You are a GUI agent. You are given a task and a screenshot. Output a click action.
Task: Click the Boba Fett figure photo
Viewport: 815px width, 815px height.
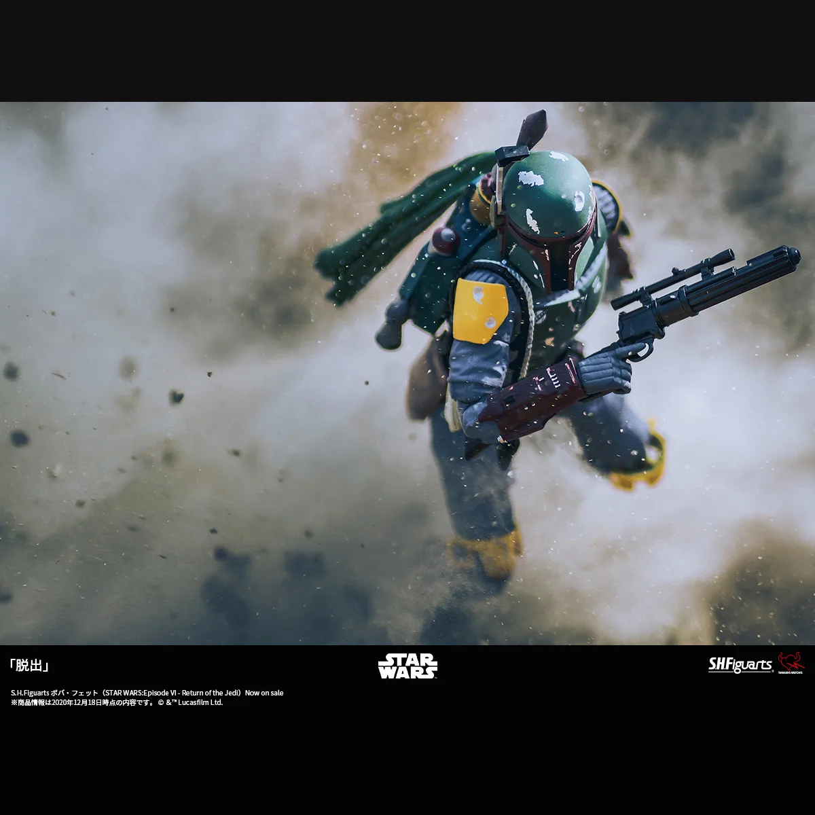click(x=407, y=374)
